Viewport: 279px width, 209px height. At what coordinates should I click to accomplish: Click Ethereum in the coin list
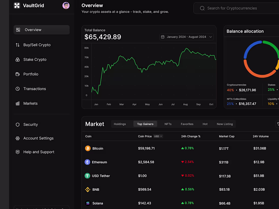[x=99, y=162]
